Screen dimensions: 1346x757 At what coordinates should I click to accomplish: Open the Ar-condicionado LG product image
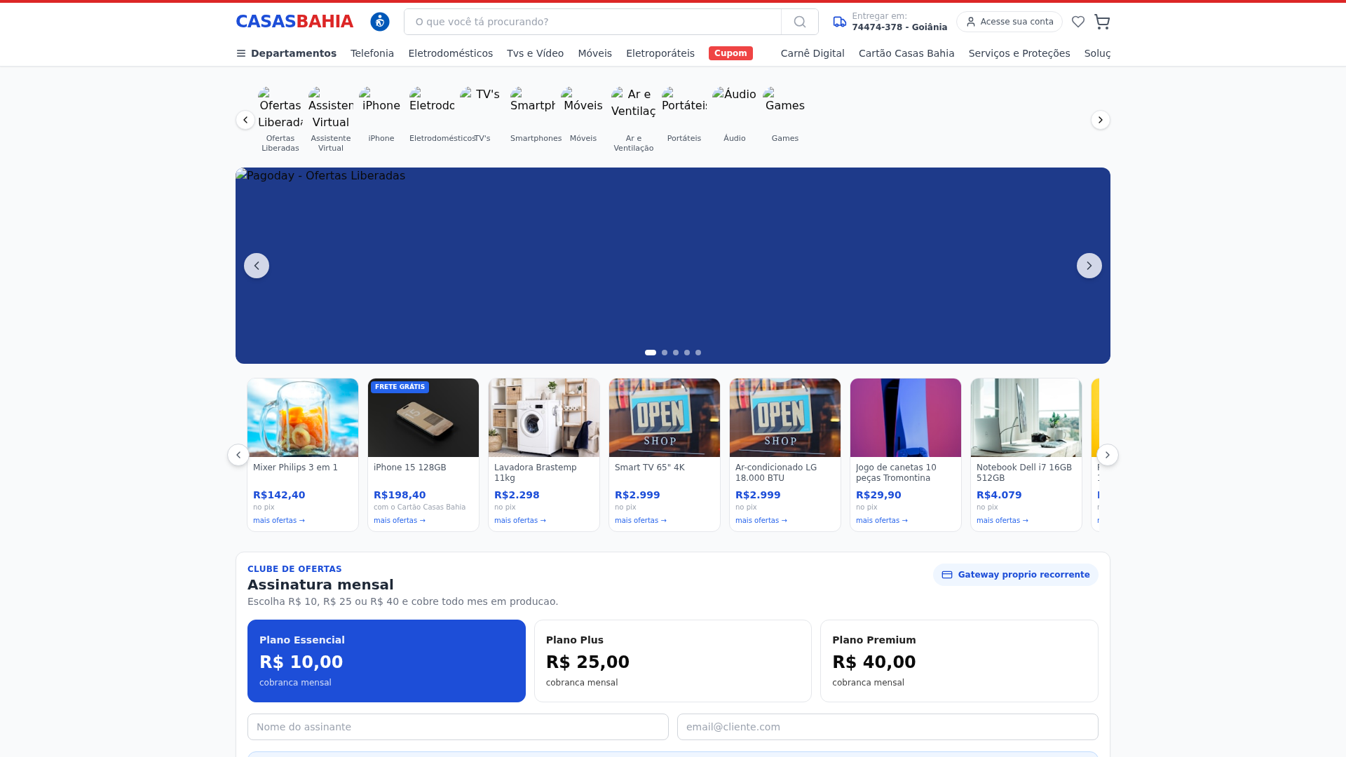coord(785,418)
